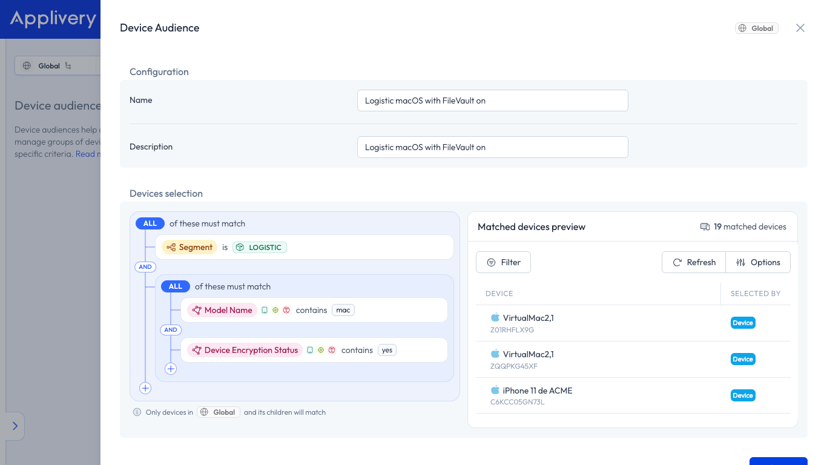Select the Segment attribute chip
Image resolution: width=827 pixels, height=465 pixels.
189,247
